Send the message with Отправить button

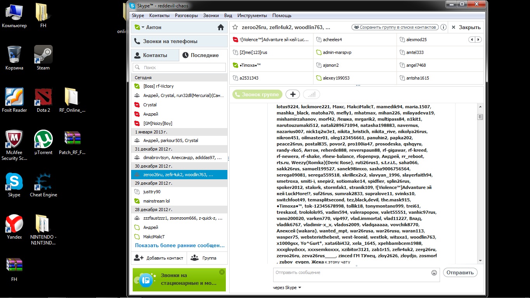pos(460,272)
